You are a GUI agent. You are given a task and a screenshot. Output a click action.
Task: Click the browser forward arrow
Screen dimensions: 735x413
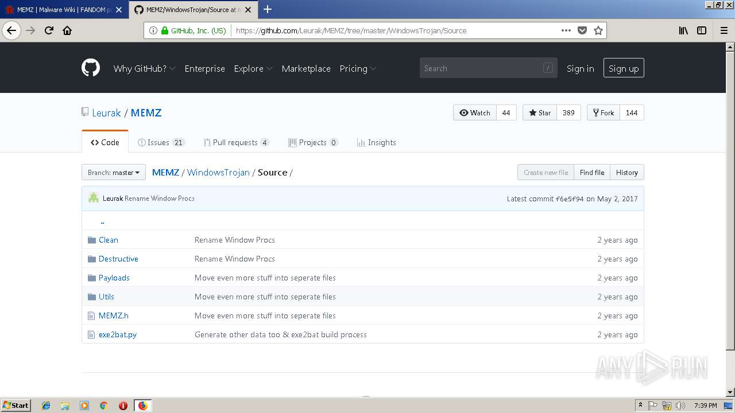[x=30, y=31]
